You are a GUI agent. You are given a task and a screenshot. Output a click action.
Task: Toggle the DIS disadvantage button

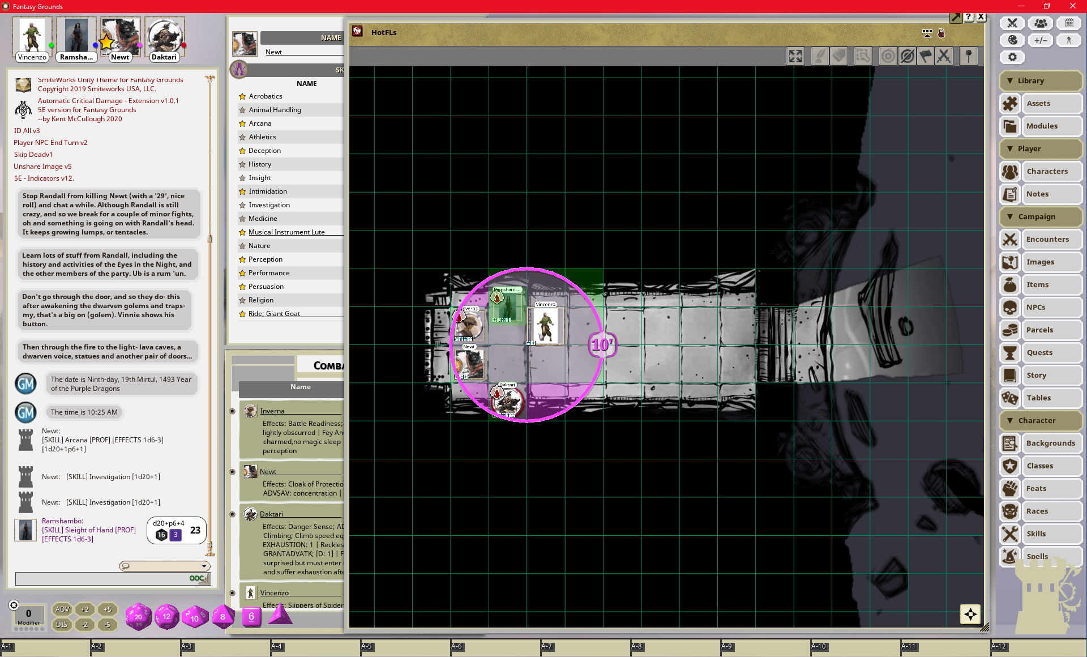[62, 625]
